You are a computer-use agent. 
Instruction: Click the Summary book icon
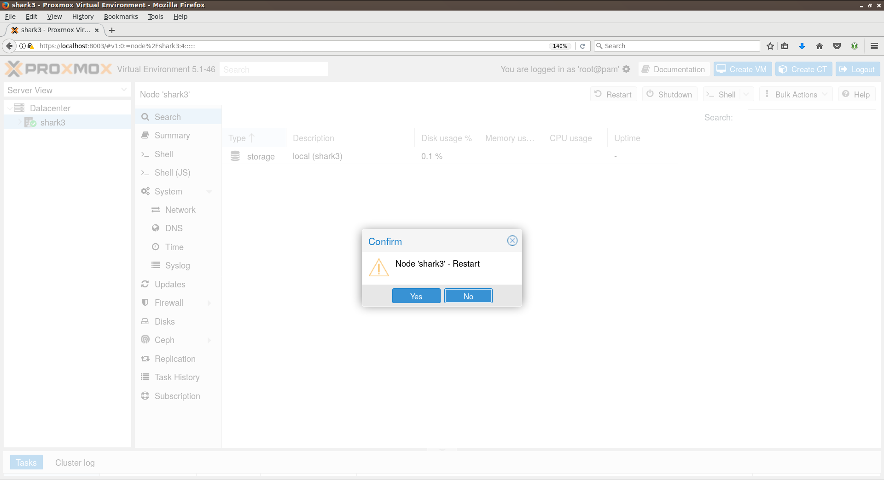(145, 135)
